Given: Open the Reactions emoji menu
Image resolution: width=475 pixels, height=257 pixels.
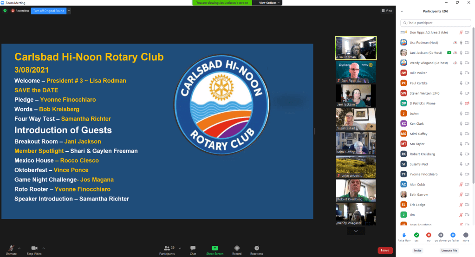Looking at the screenshot, I should point(256,249).
